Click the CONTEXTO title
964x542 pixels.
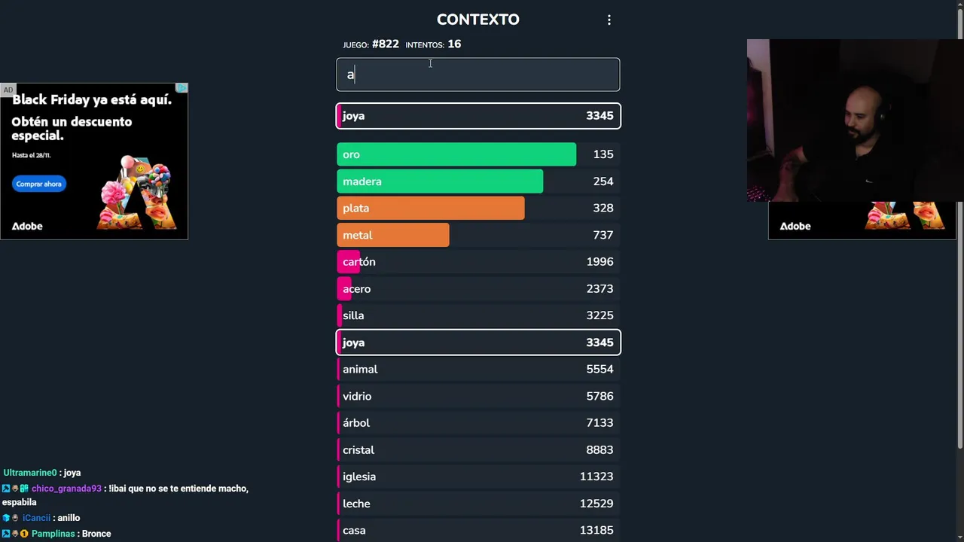tap(477, 20)
